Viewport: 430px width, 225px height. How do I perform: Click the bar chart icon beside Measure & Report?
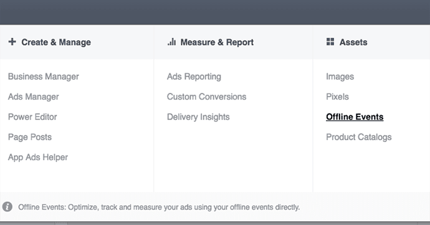click(171, 42)
